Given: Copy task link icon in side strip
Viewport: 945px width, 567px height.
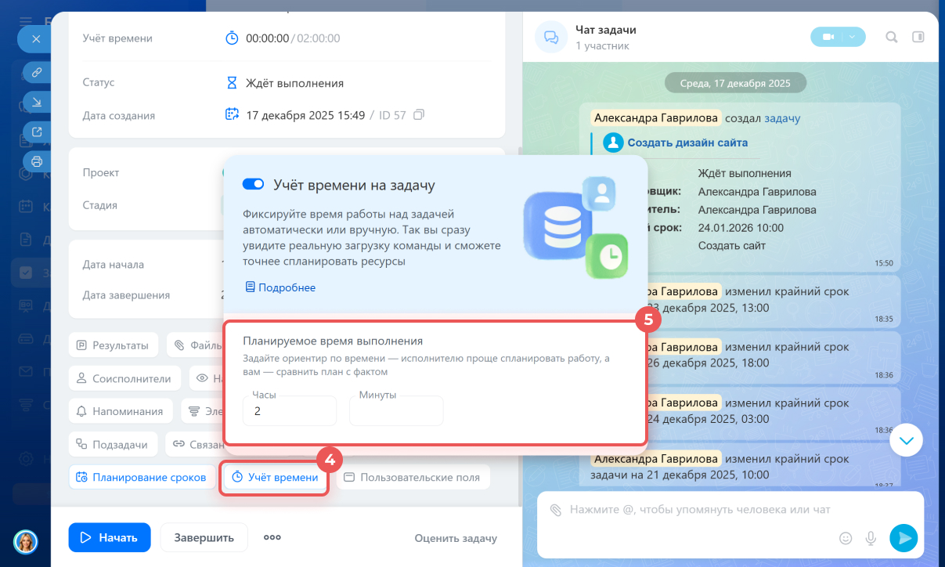Looking at the screenshot, I should (x=36, y=72).
